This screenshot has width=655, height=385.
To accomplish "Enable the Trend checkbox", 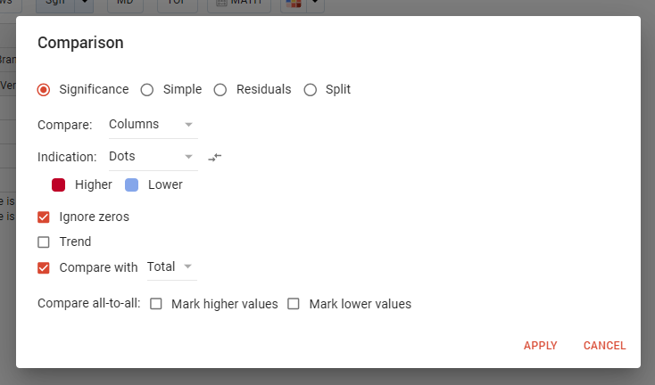I will tap(44, 242).
